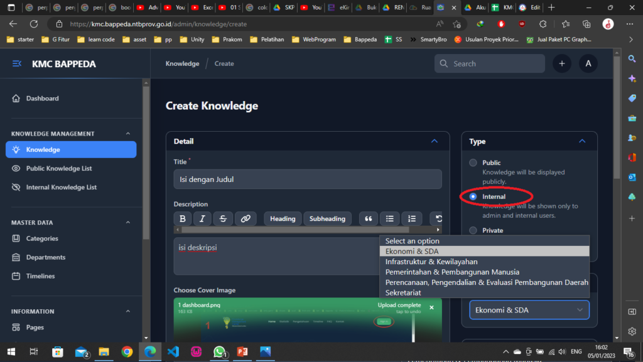This screenshot has height=362, width=643.
Task: Choose the Private type radio button
Action: click(473, 230)
